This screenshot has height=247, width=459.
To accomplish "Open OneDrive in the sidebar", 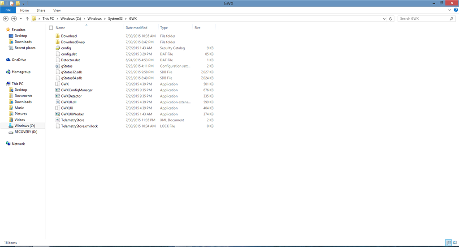I will [x=19, y=60].
